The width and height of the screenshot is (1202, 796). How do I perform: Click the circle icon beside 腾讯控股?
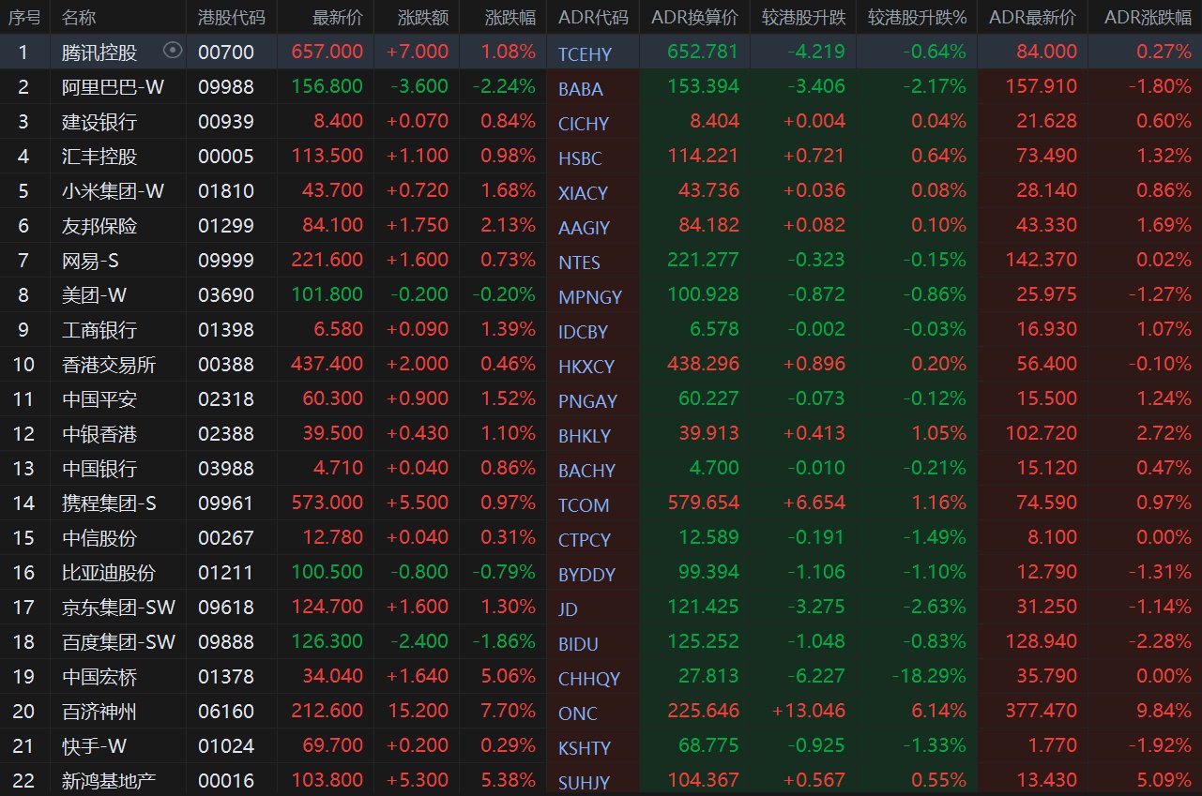point(173,51)
